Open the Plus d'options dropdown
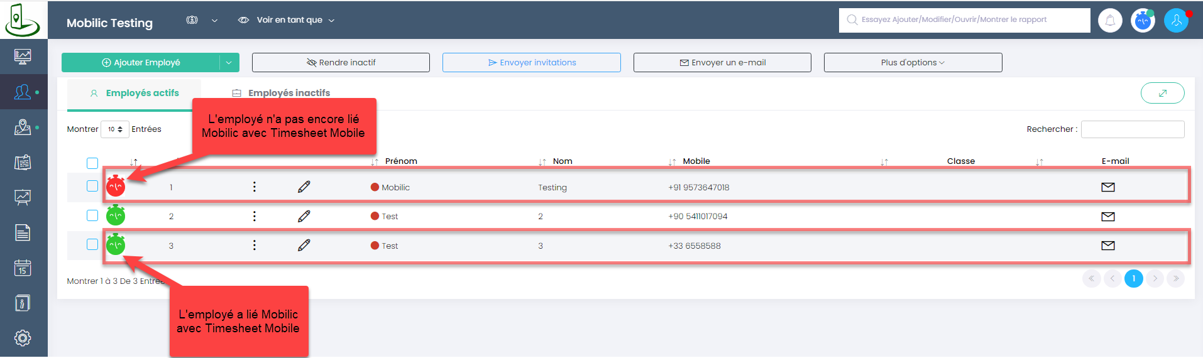1203x358 pixels. 913,62
